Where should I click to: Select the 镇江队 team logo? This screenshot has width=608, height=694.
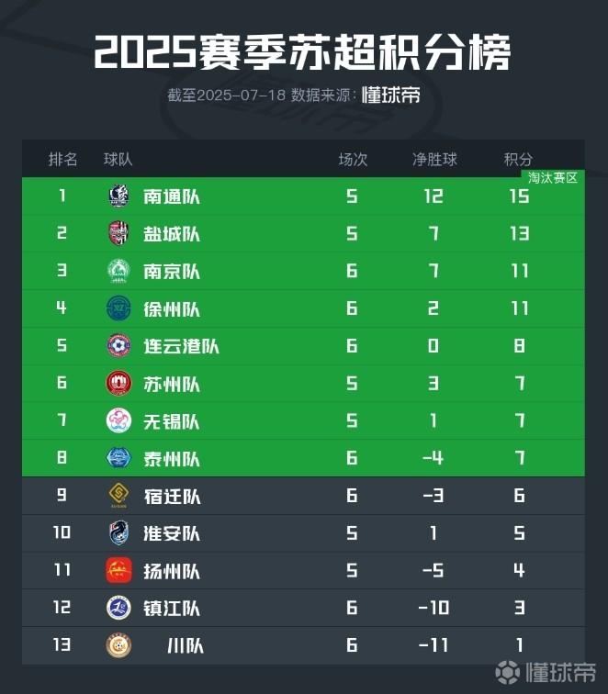pos(118,608)
